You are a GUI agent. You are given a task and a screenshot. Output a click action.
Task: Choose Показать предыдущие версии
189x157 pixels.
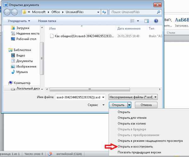(x=139, y=152)
